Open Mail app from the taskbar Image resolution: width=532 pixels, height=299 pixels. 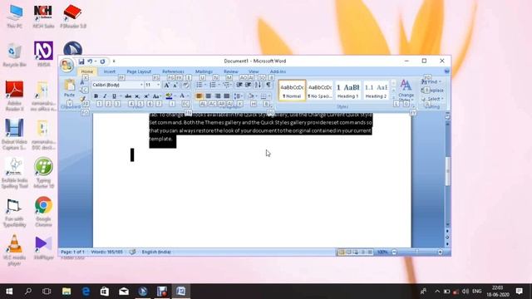(x=124, y=292)
